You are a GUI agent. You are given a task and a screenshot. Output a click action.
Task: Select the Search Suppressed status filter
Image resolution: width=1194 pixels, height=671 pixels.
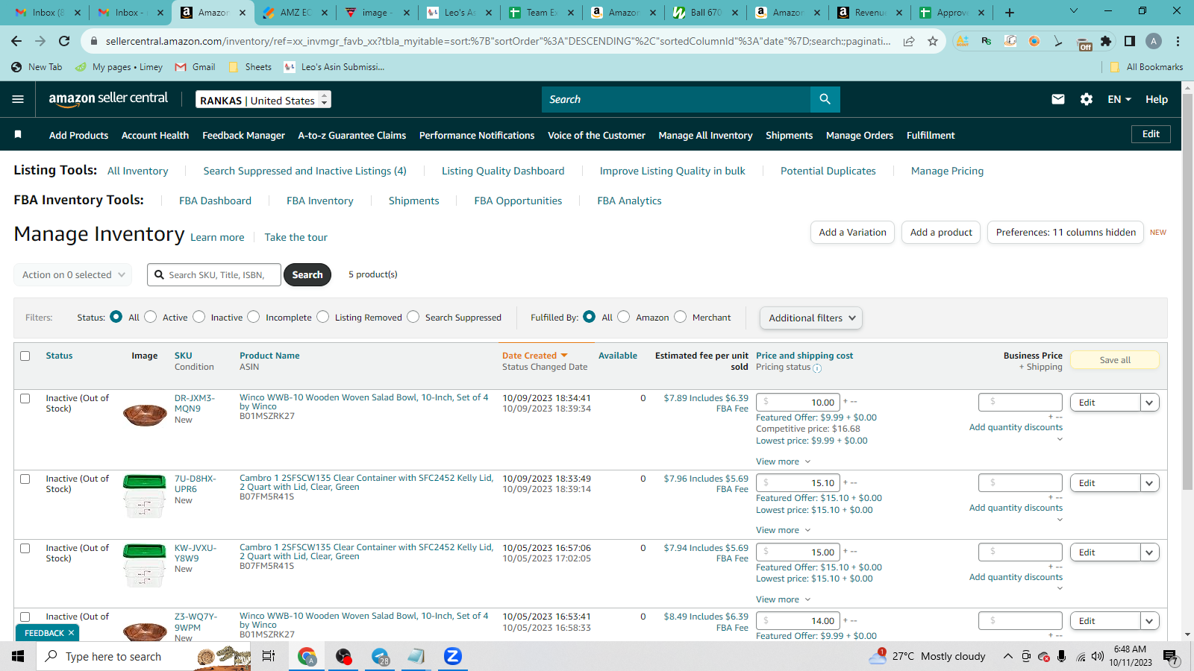coord(413,317)
